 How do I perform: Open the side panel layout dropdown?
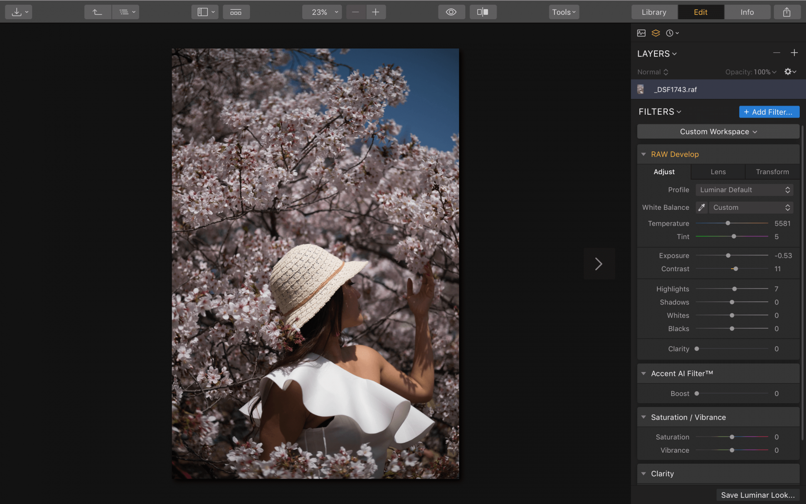tap(205, 12)
